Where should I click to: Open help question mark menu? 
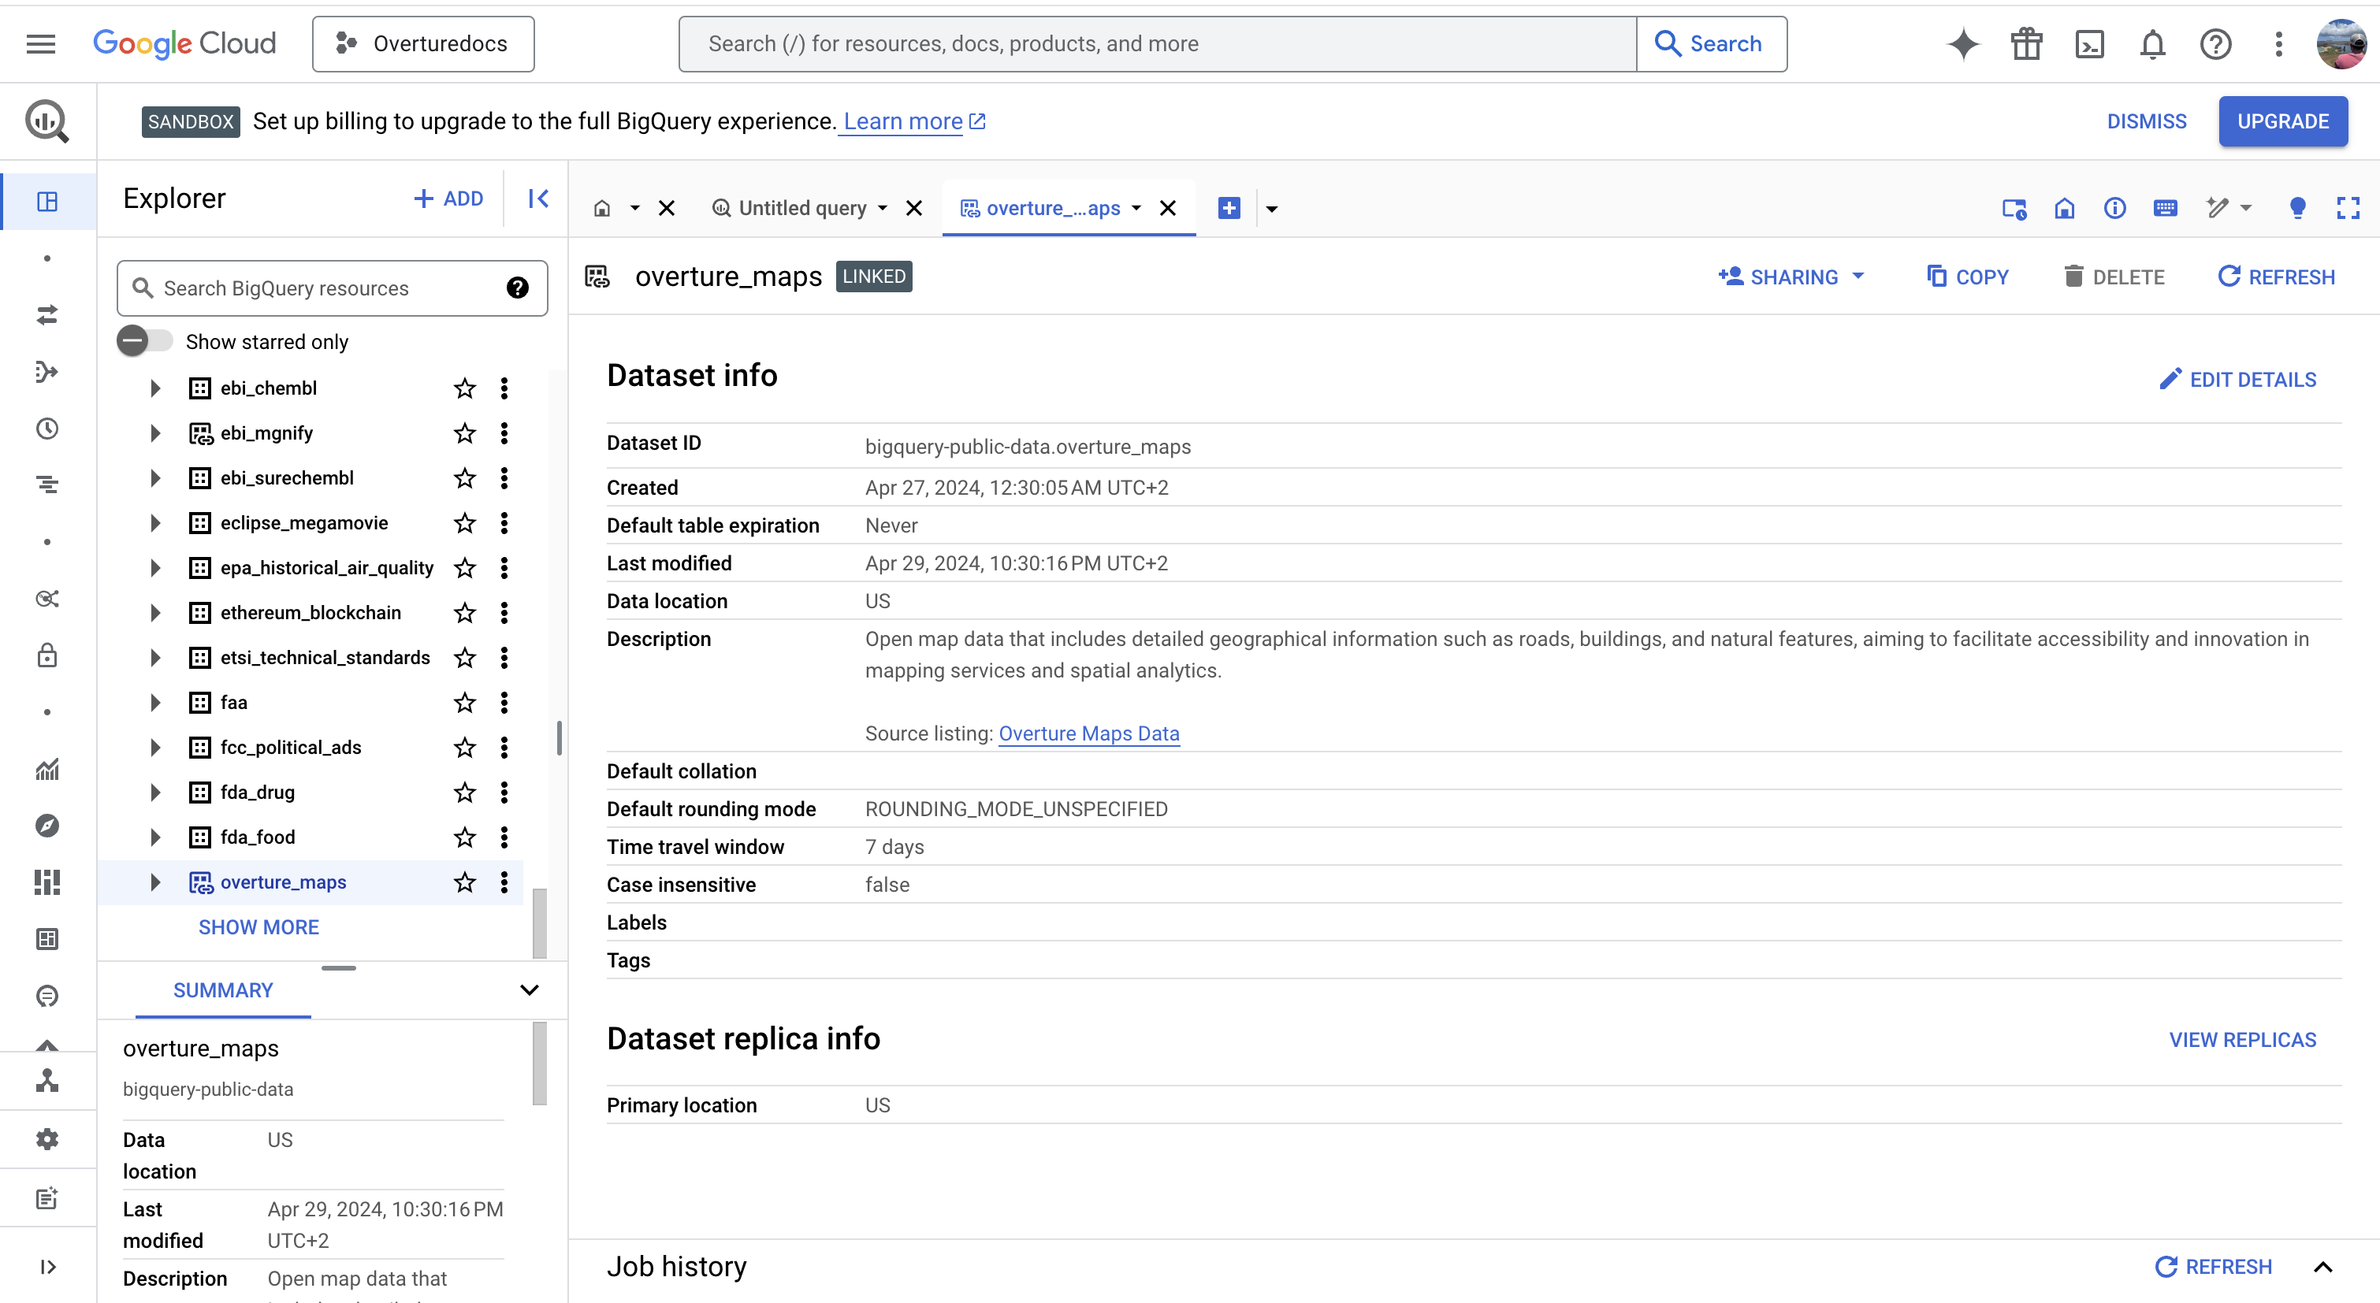coord(2215,43)
